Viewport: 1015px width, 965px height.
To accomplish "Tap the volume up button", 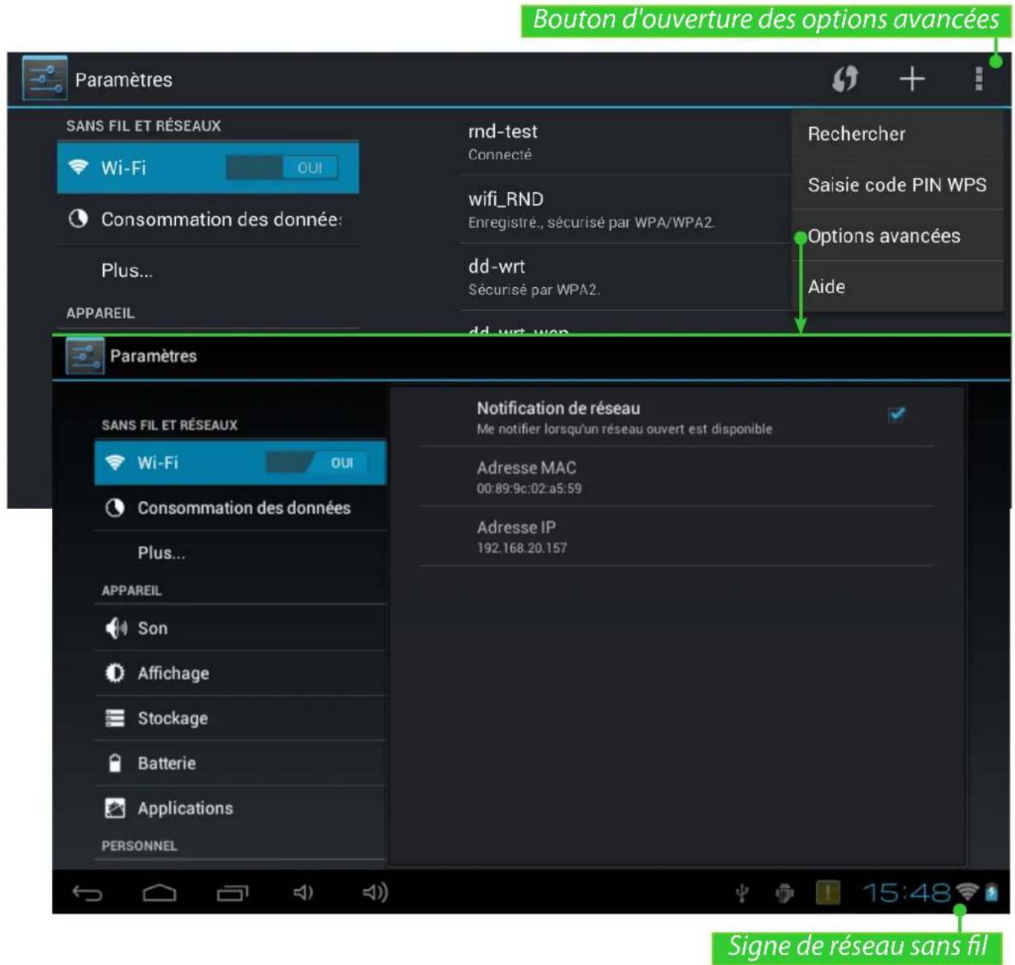I will tap(375, 892).
